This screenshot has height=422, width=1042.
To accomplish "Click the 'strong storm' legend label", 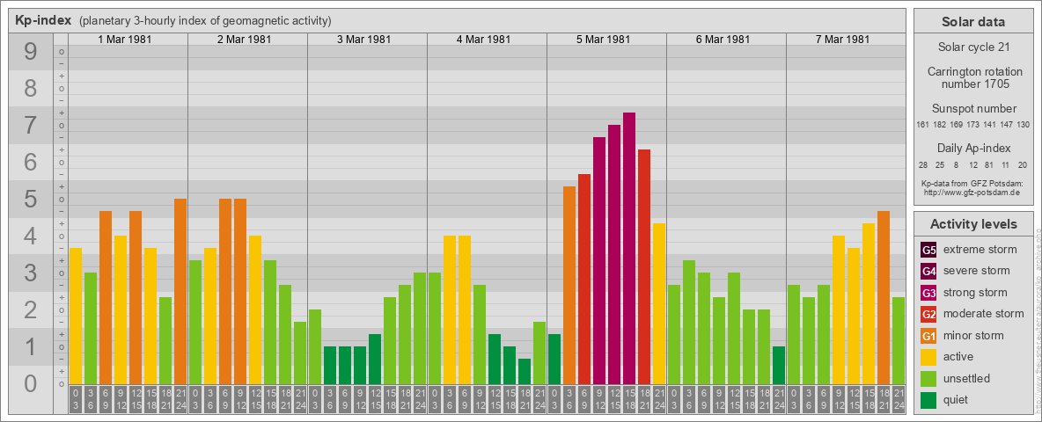I will pos(975,292).
